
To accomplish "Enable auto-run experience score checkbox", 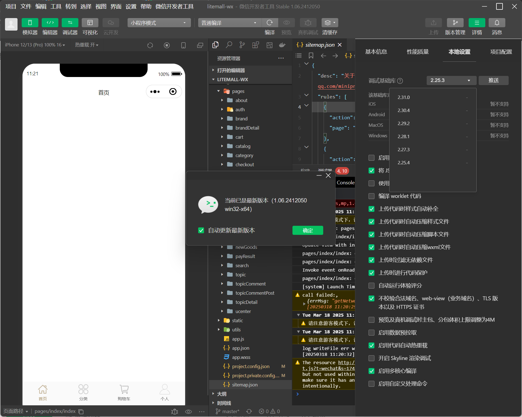I will (x=371, y=286).
